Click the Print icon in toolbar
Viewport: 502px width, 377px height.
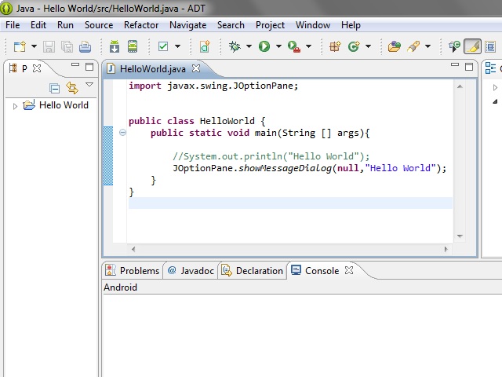click(x=85, y=47)
